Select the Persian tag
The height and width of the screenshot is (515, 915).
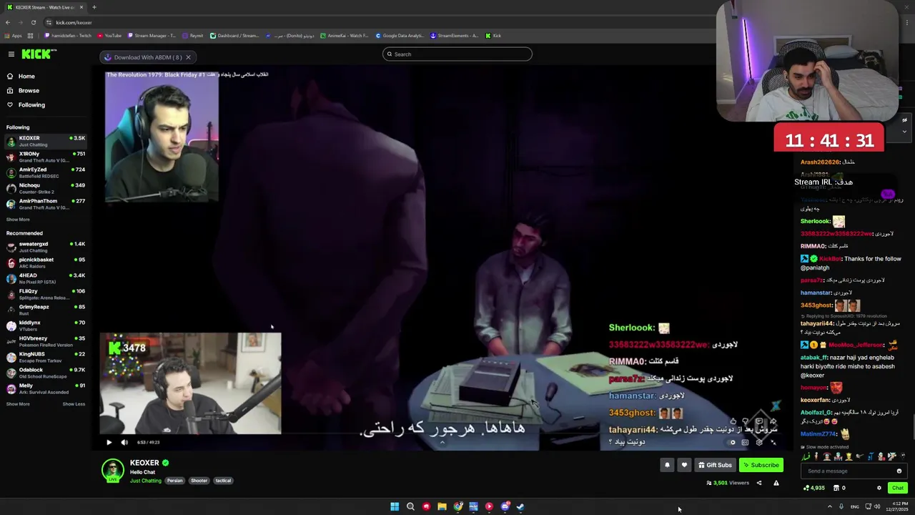pos(175,481)
